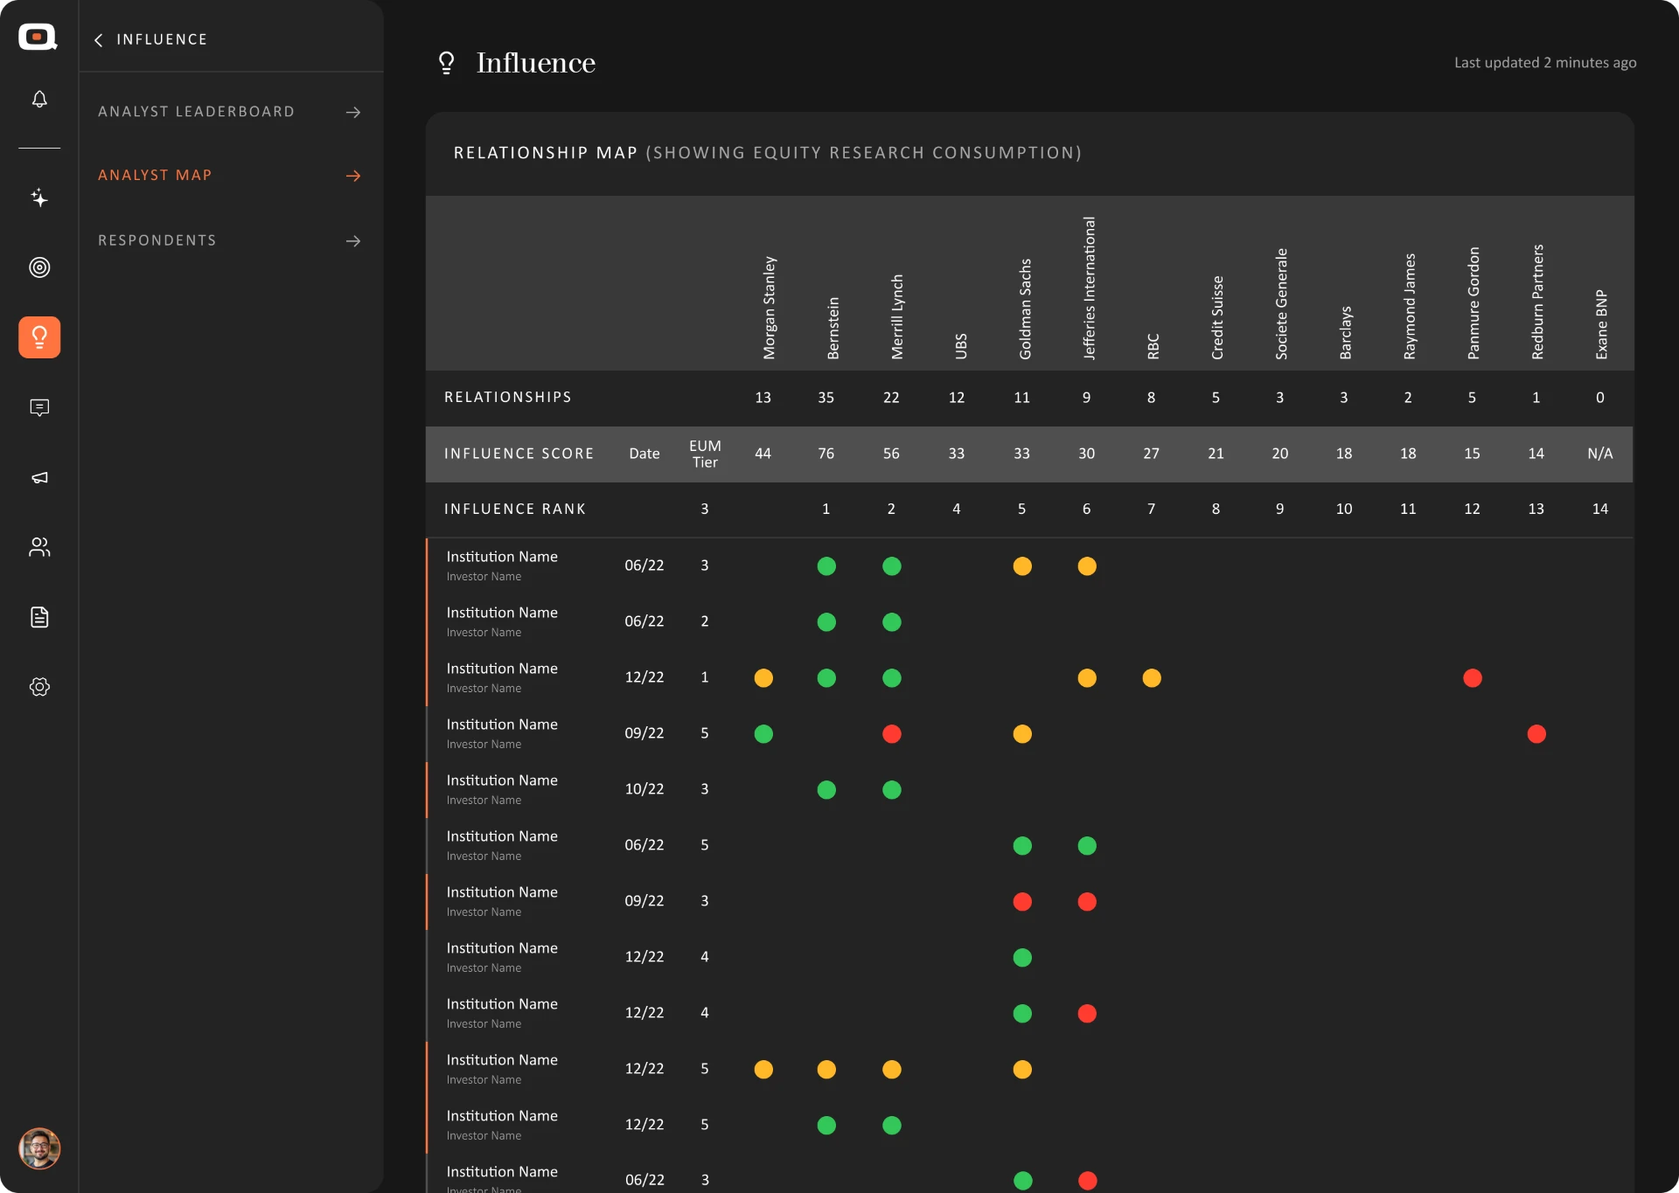Go back using the Influence chevron
This screenshot has height=1193, width=1679.
[99, 40]
